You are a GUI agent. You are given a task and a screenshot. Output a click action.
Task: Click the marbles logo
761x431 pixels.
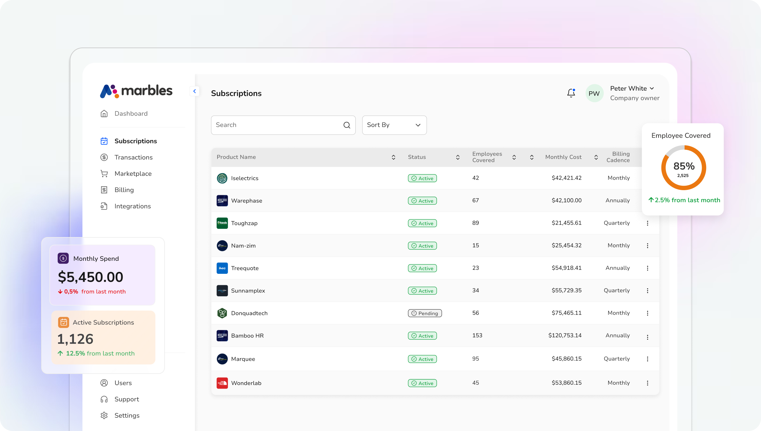pyautogui.click(x=136, y=91)
